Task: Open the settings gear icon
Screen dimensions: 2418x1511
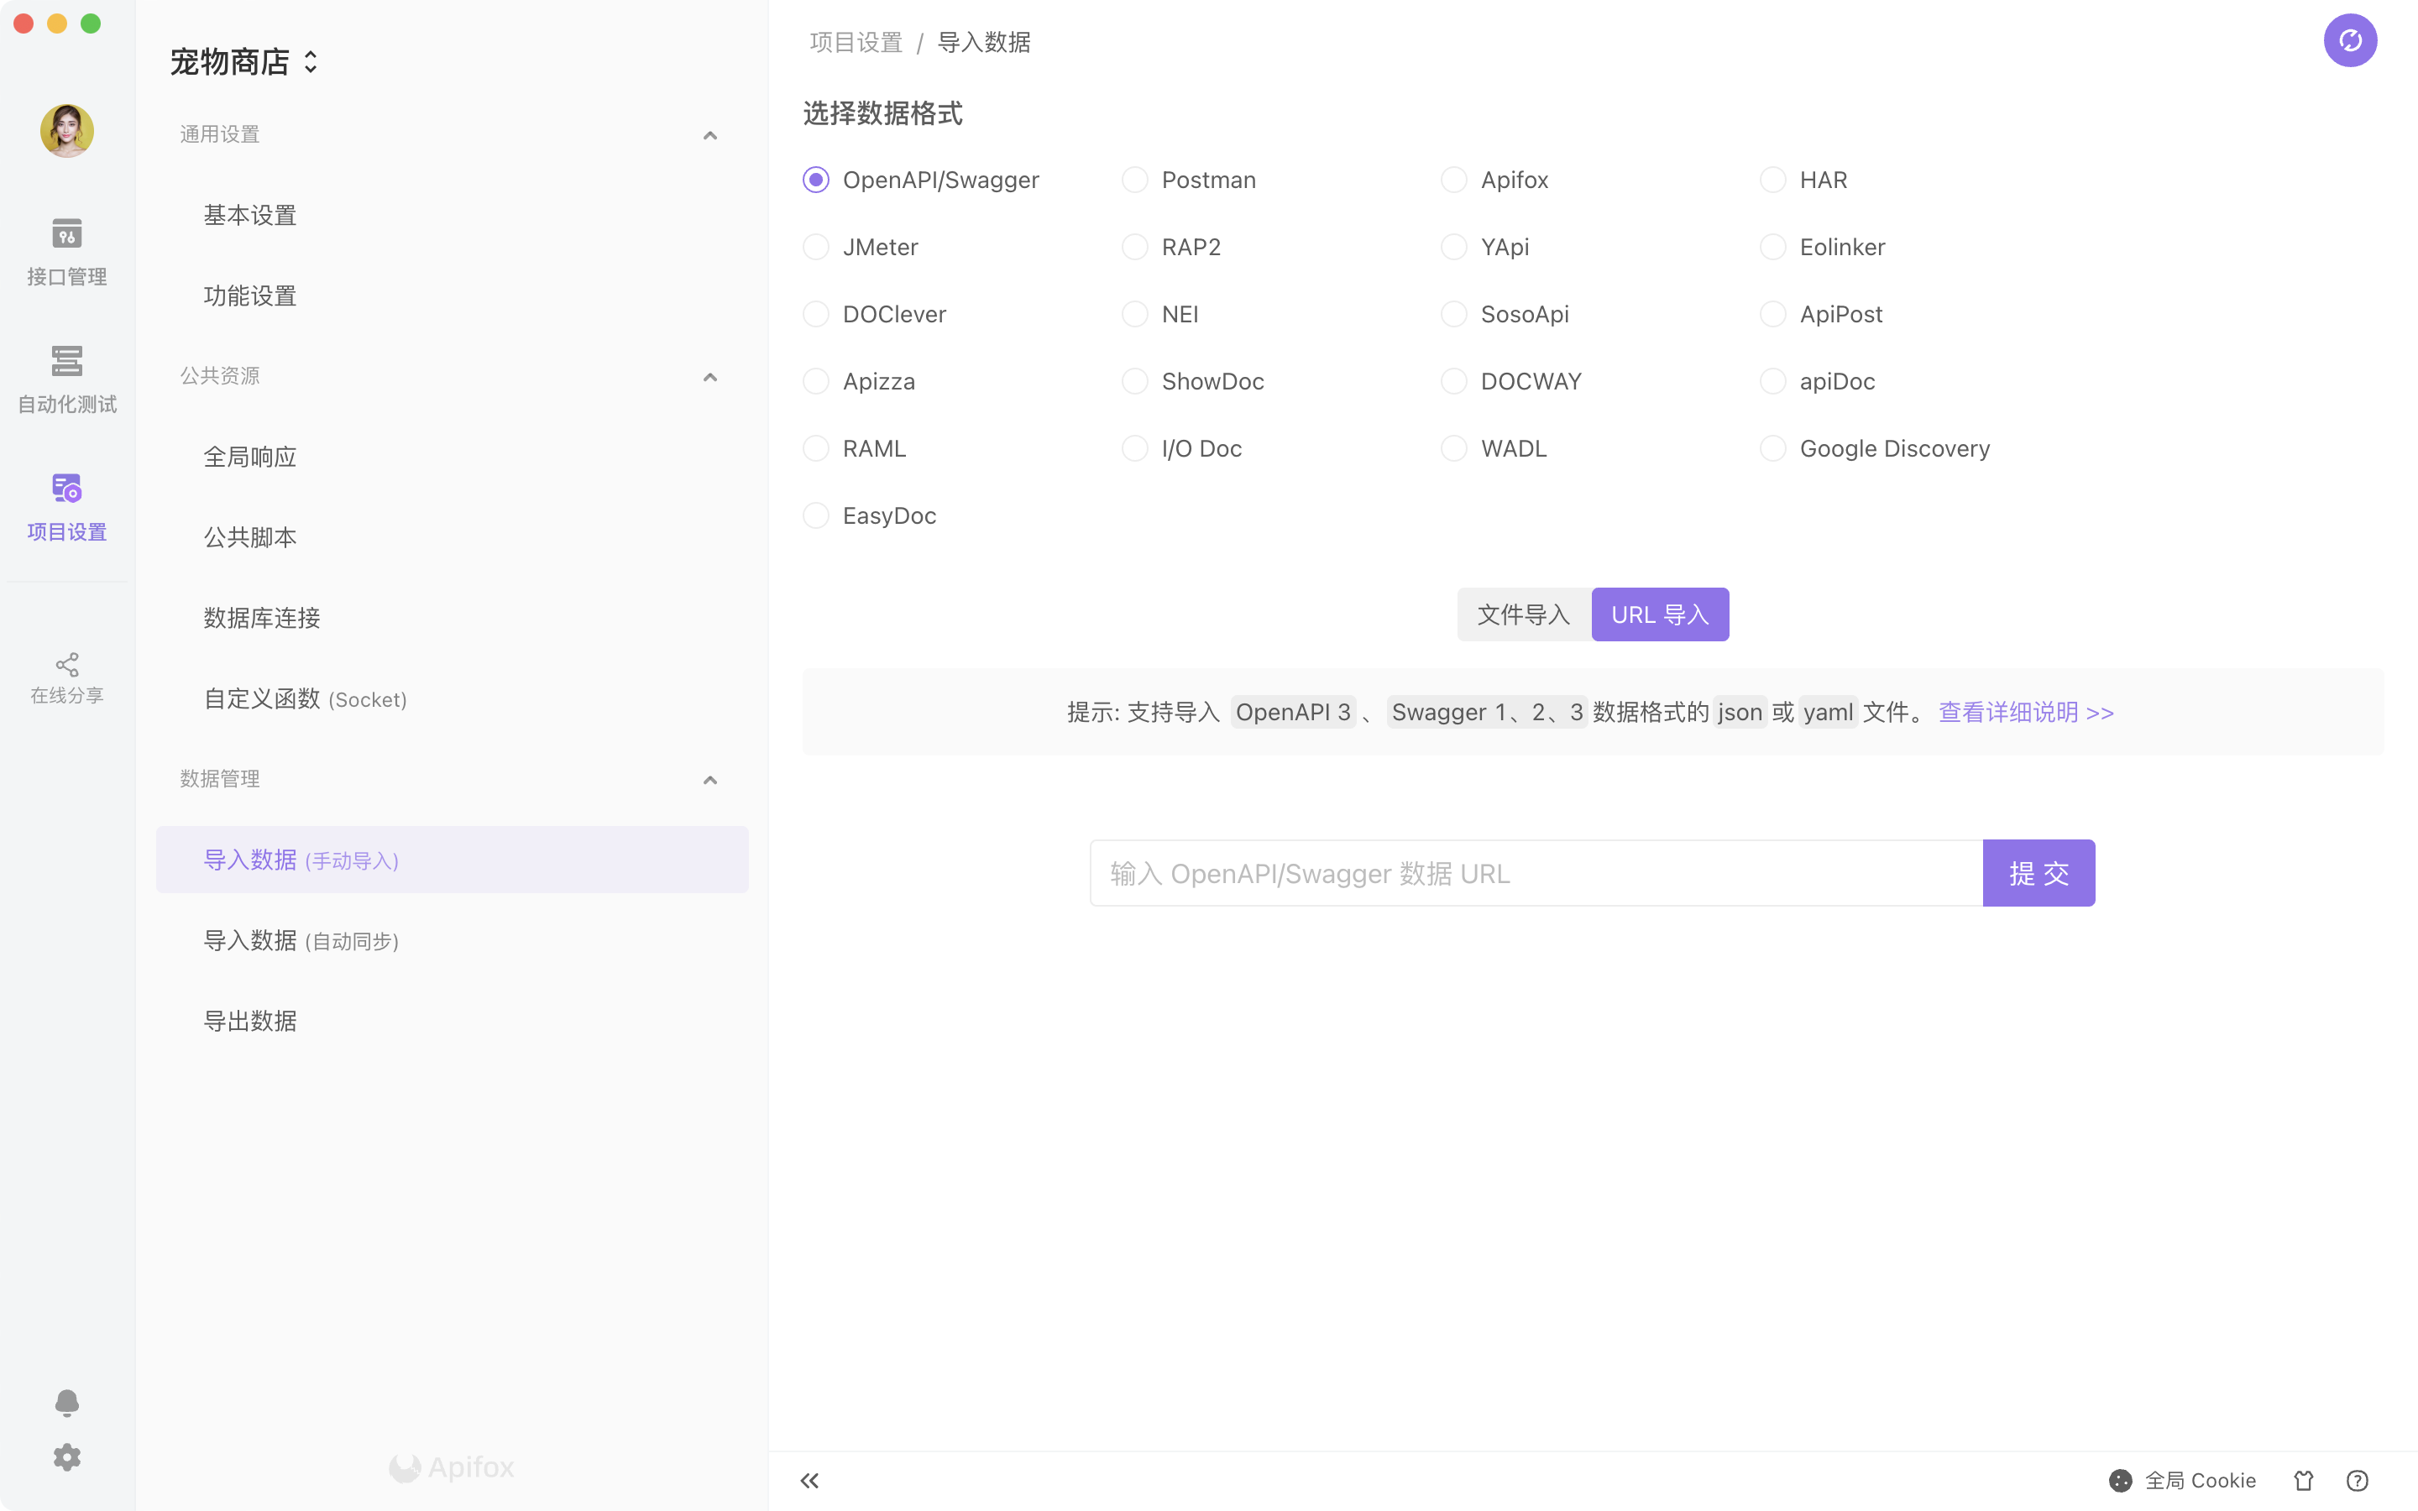Action: pos(67,1457)
